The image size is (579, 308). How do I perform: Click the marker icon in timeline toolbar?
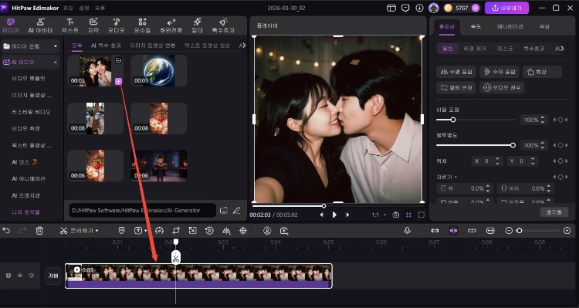coord(121,231)
